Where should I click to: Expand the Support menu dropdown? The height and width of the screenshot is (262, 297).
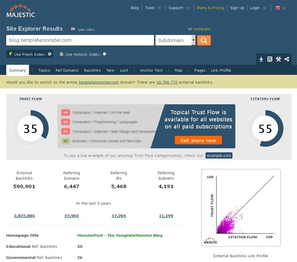188,8
